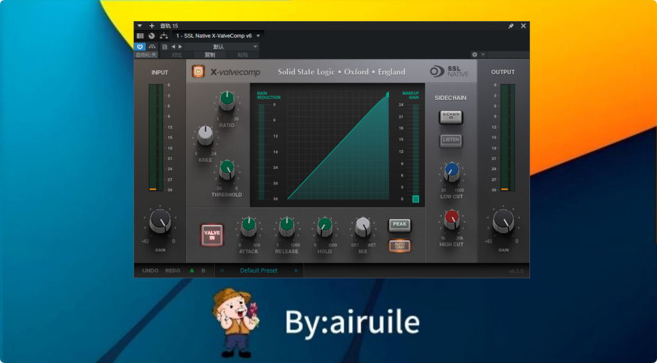
Task: Open the plugin window menu triangle
Action: pyautogui.click(x=140, y=26)
